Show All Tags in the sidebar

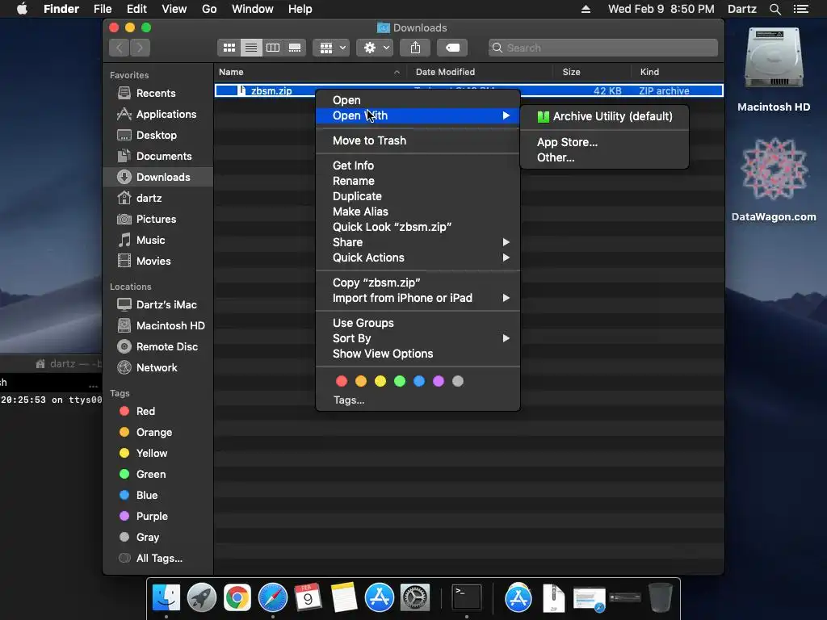pyautogui.click(x=158, y=559)
